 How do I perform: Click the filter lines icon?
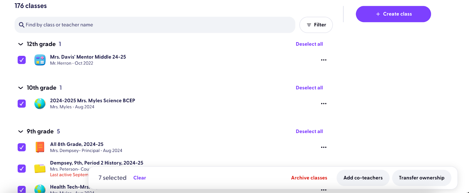pyautogui.click(x=309, y=25)
